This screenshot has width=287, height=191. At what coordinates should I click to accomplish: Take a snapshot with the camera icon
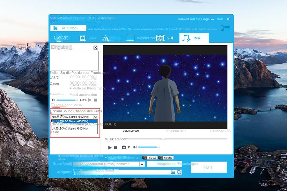[x=124, y=147]
